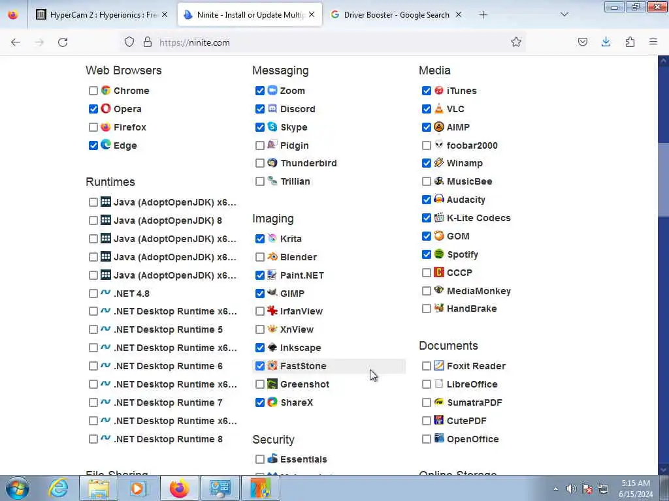Image resolution: width=669 pixels, height=501 pixels.
Task: Click the iTunes app icon
Action: [x=438, y=90]
